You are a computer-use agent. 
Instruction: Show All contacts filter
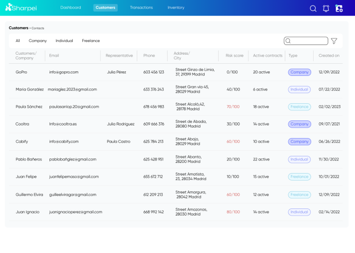[x=18, y=40]
